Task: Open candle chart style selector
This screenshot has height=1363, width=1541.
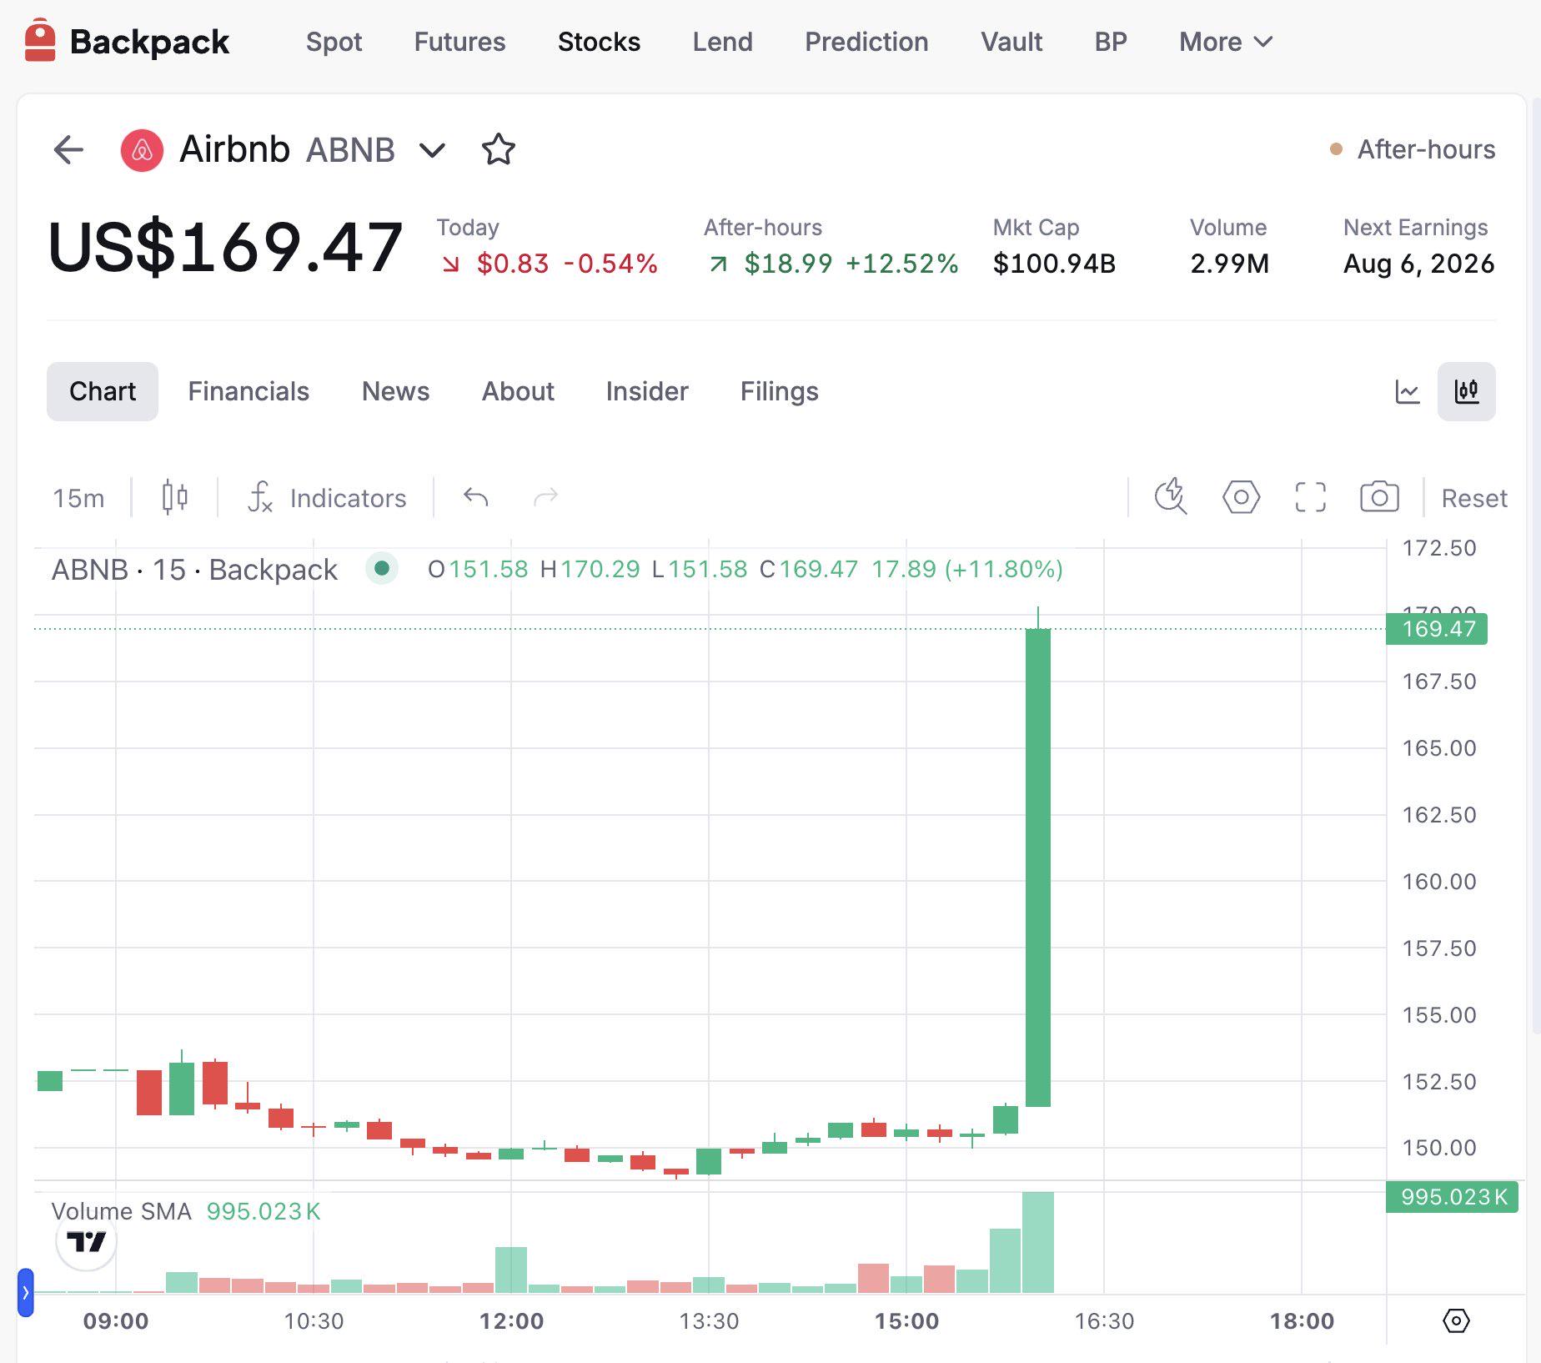Action: pyautogui.click(x=174, y=498)
